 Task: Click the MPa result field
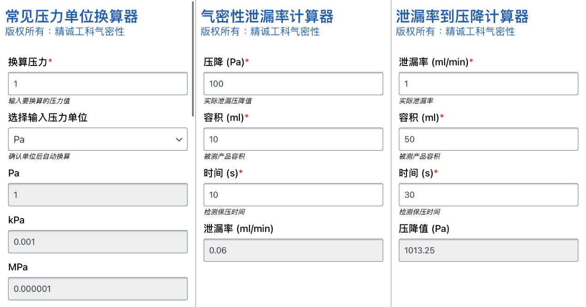tap(98, 289)
